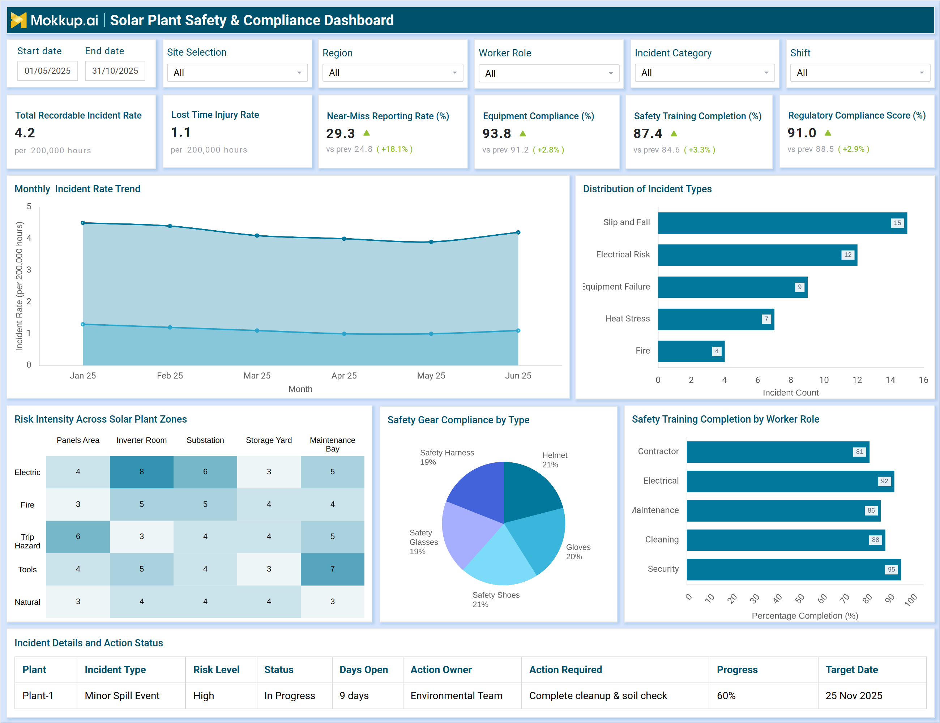This screenshot has height=723, width=940.
Task: Select the Cleaning training bar
Action: tap(786, 540)
